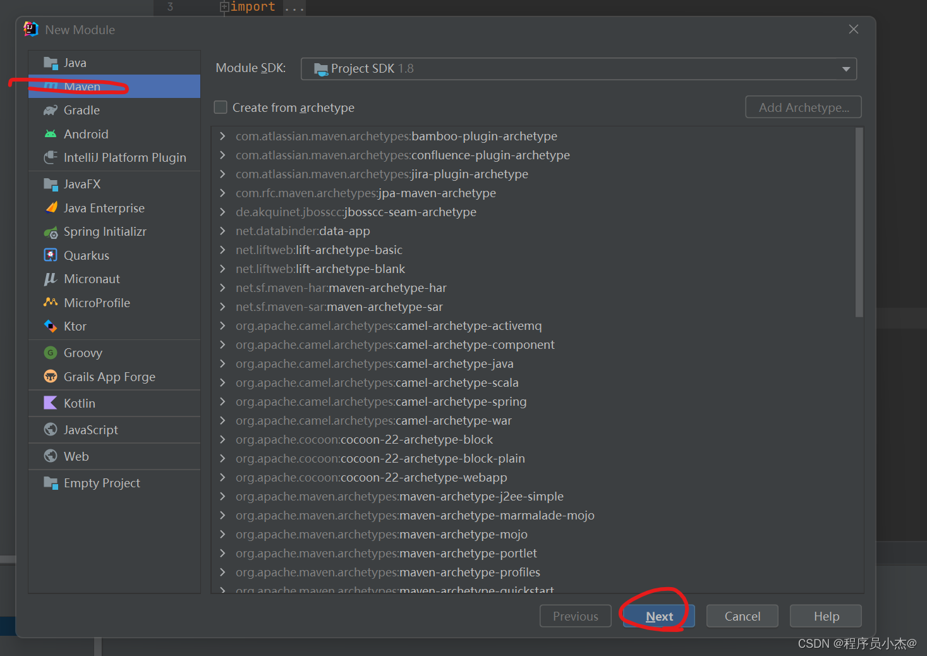Click the IntelliJ Platform Plugin icon

[x=51, y=157]
